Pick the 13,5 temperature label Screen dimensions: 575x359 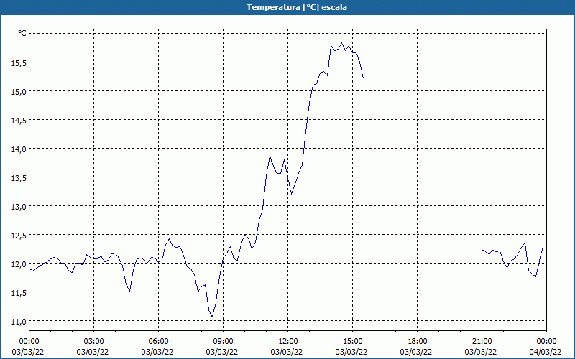pyautogui.click(x=19, y=178)
